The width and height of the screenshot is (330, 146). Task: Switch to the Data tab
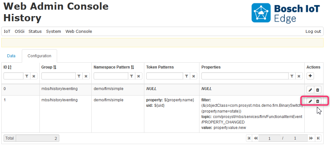tap(11, 56)
